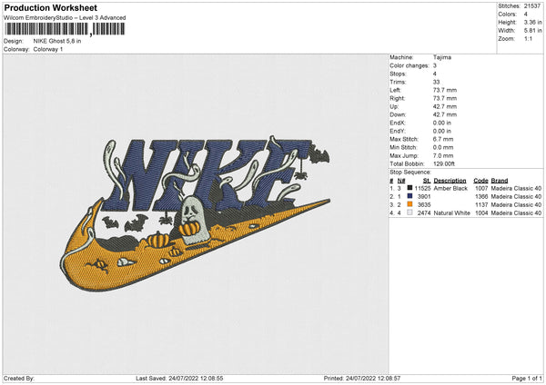The height and width of the screenshot is (385, 546).
Task: Select the 'Left:' measurement label
Action: [x=395, y=90]
